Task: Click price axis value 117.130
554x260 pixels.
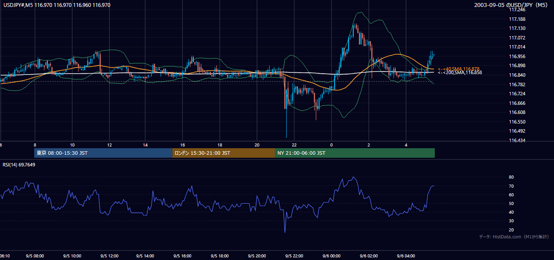Action: (x=517, y=28)
